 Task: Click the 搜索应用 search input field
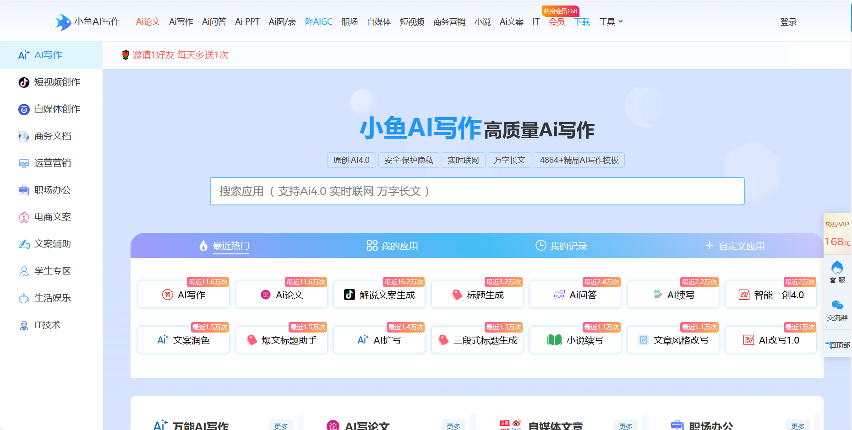click(x=477, y=191)
